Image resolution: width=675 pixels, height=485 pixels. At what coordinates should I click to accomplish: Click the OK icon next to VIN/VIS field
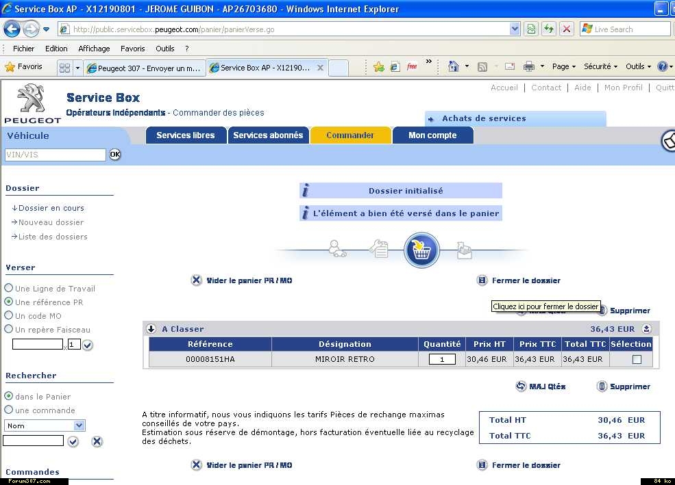114,155
